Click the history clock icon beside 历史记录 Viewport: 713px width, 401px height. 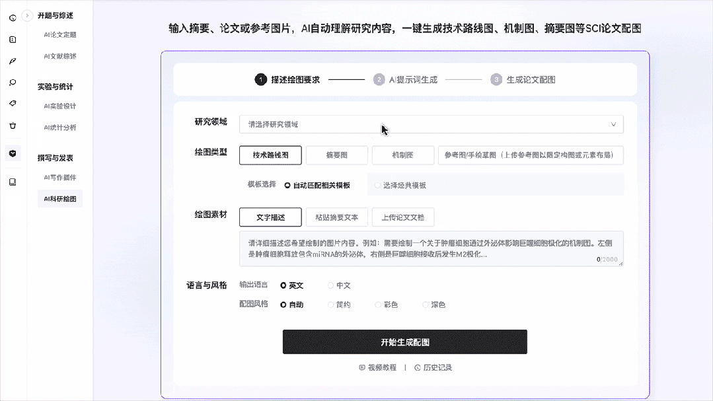tap(418, 367)
